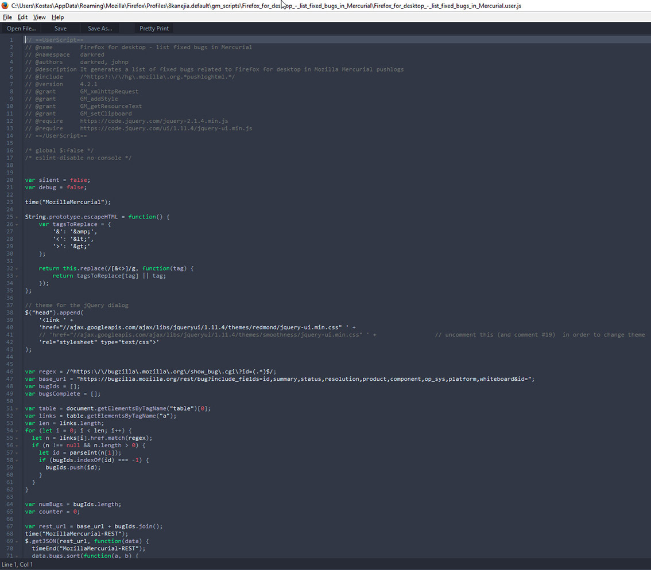Click the 'var numBugs = bugIds.length;' line
The height and width of the screenshot is (570, 651).
pyautogui.click(x=73, y=505)
